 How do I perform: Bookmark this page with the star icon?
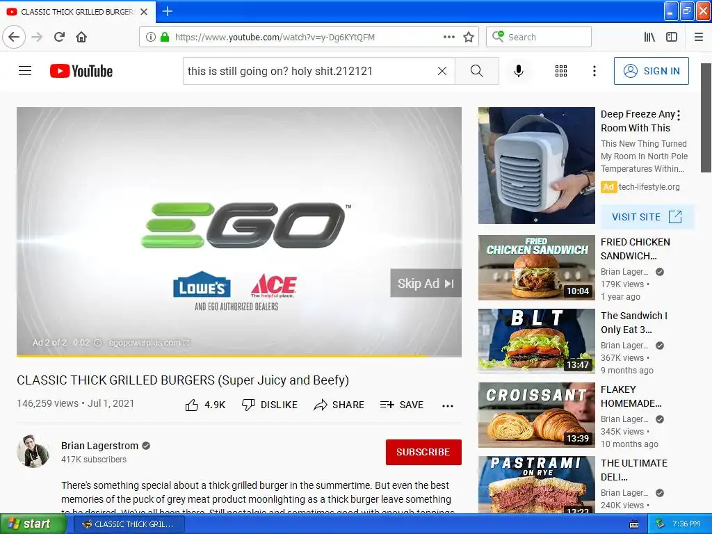468,37
